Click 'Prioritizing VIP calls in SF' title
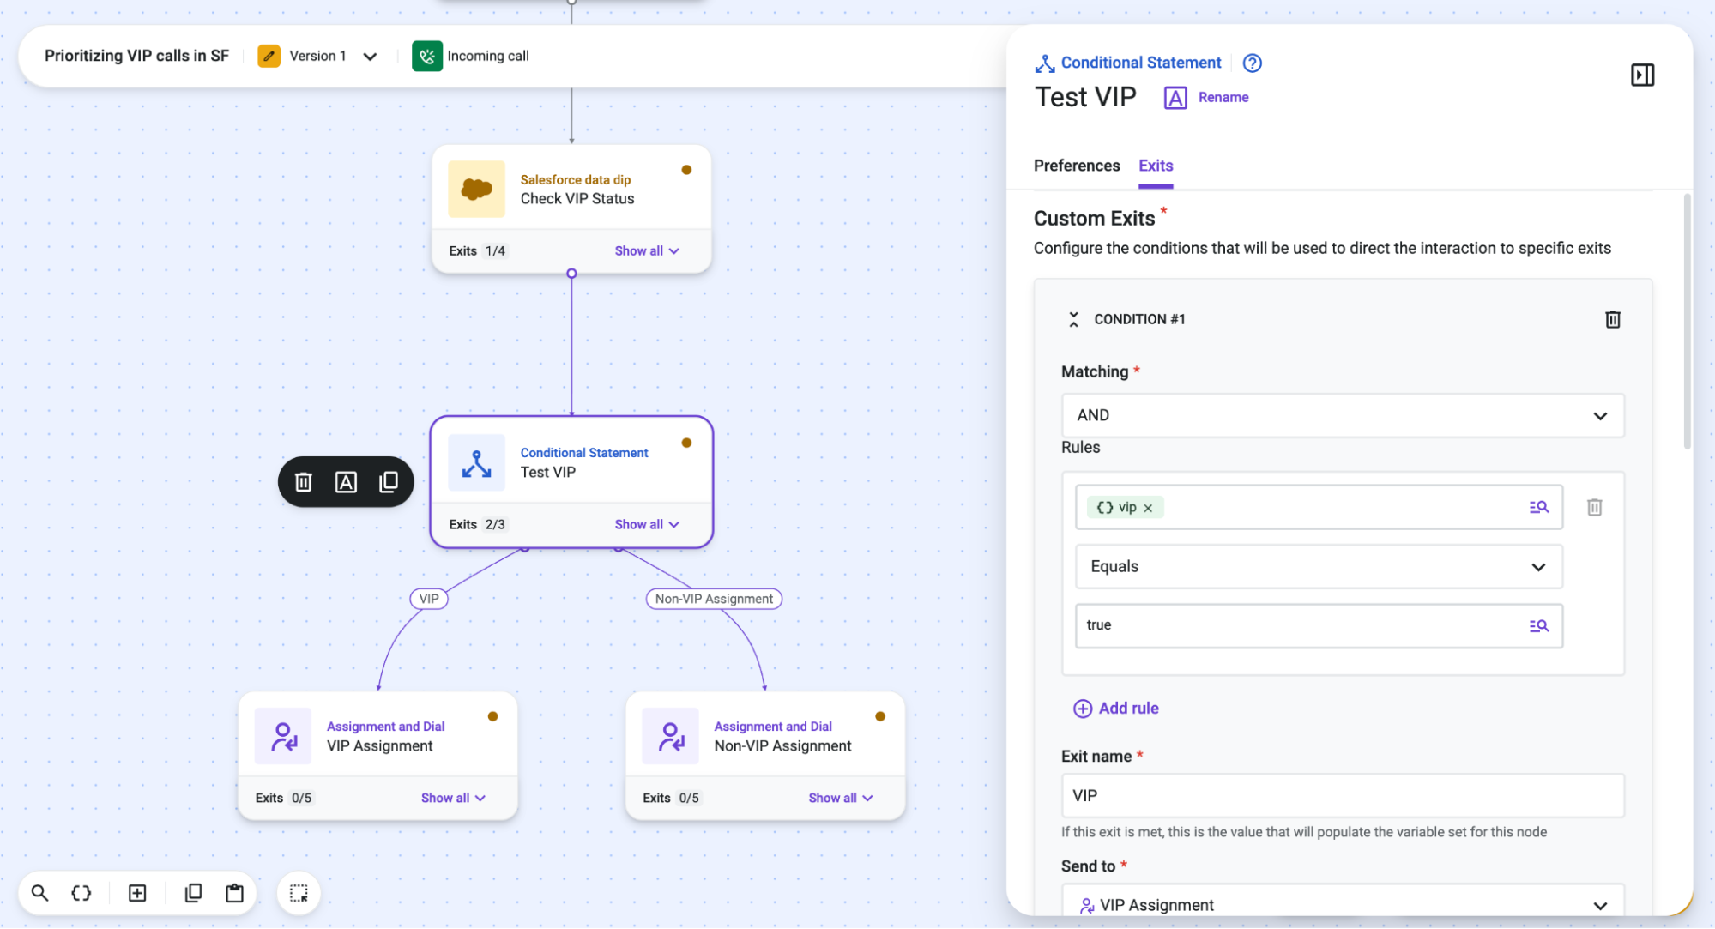1715x929 pixels. tap(136, 56)
